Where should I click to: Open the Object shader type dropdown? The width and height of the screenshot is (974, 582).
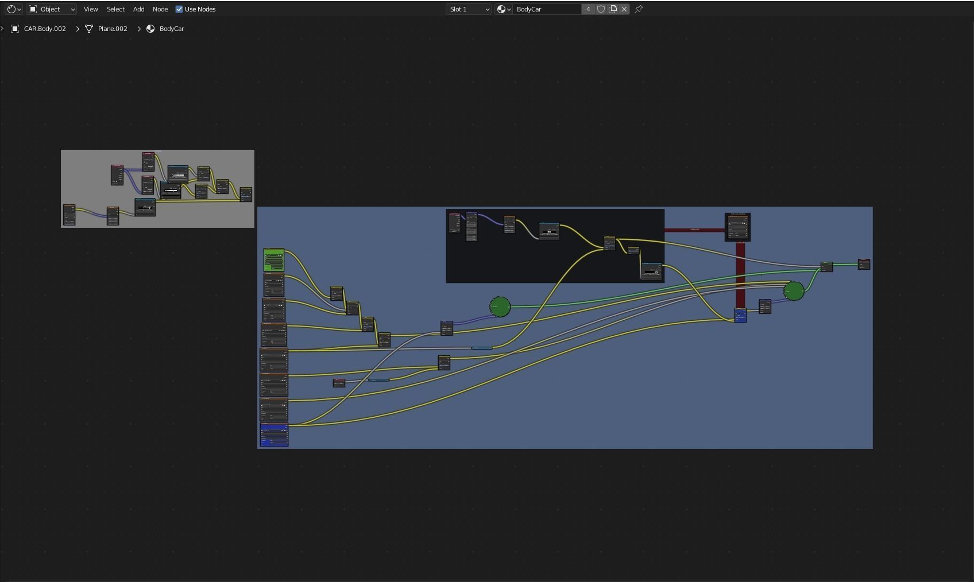pos(52,9)
